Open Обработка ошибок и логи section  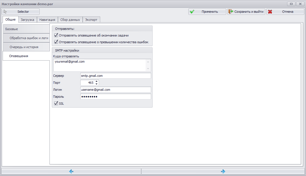26,38
